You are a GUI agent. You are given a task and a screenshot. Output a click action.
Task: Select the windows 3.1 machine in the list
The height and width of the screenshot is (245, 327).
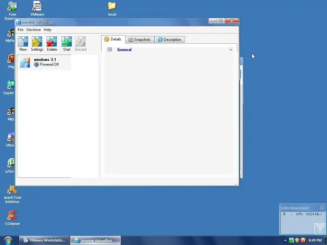[44, 62]
